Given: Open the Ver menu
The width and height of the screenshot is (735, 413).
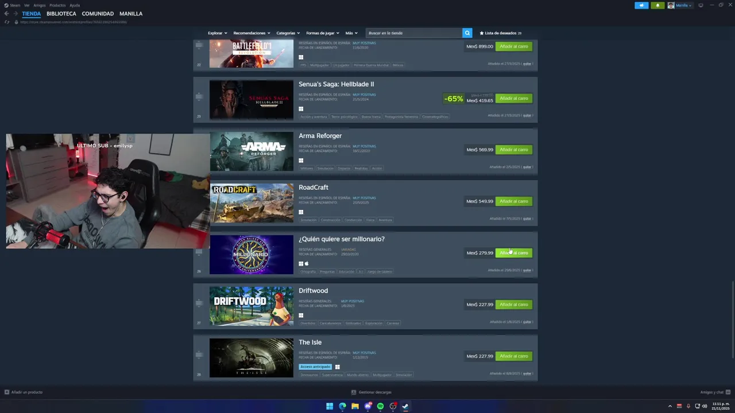Looking at the screenshot, I should 26,5.
